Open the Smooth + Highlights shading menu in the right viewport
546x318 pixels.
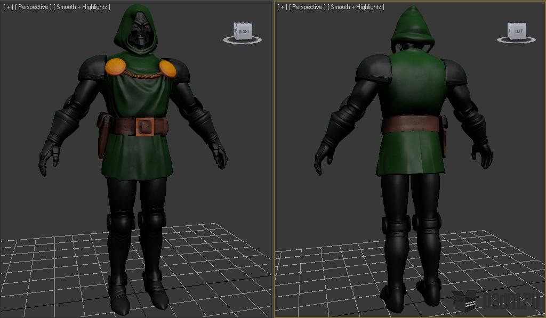click(356, 7)
